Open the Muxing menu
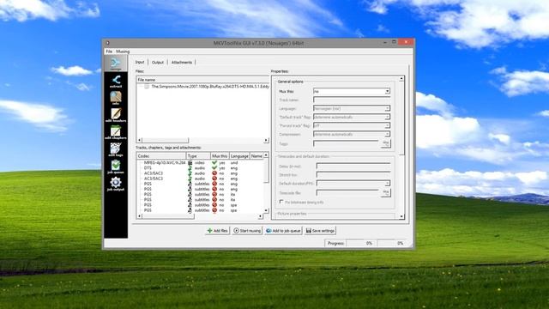Viewport: 549px width, 309px height. 123,51
